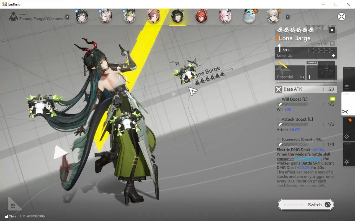
Task: Click the green thumbs-up badge on Will Boost
Action: click(333, 99)
